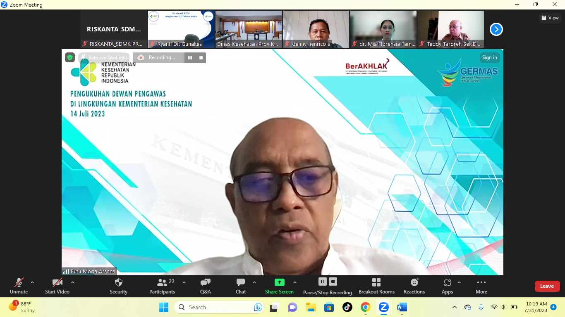Switch to Zoom app in the taskbar

[x=383, y=307]
